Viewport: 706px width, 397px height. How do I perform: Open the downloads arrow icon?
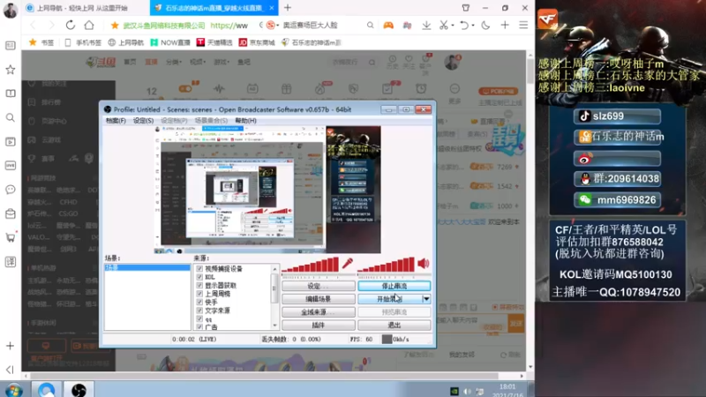pos(426,26)
